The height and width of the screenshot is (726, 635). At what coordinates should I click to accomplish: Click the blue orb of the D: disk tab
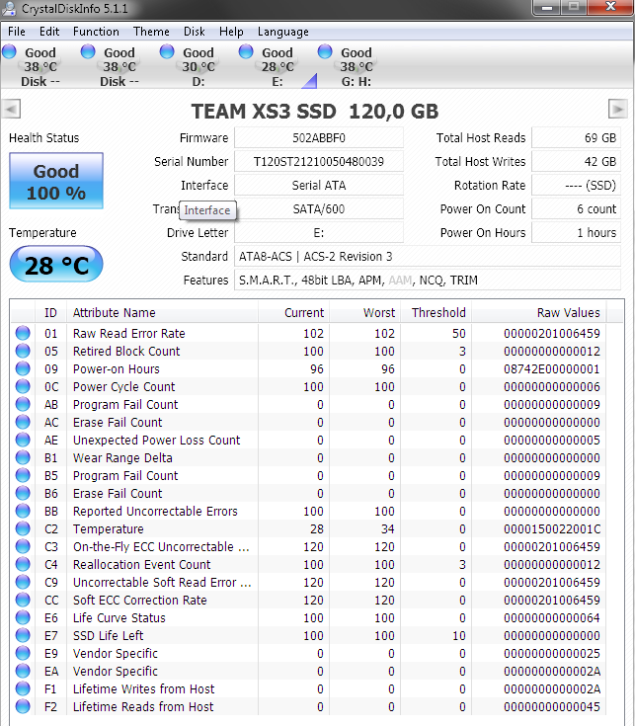pyautogui.click(x=167, y=51)
